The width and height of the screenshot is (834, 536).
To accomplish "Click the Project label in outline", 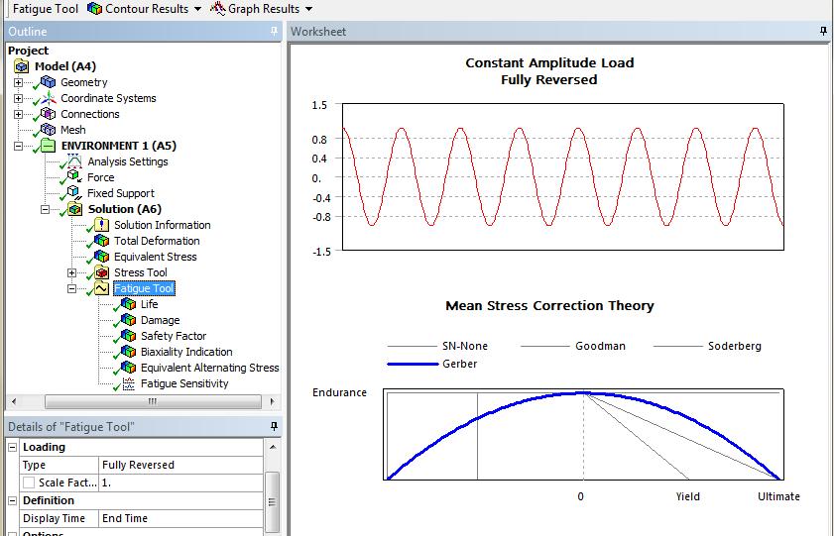I will tap(28, 51).
